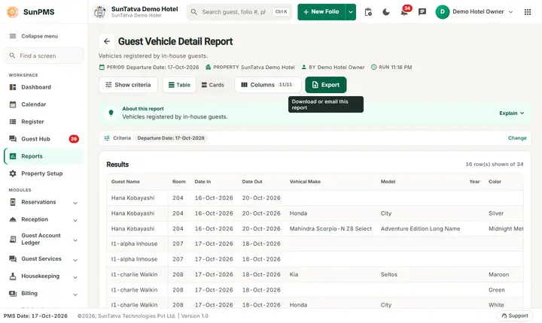Open the Columns 11/11 selector

267,85
